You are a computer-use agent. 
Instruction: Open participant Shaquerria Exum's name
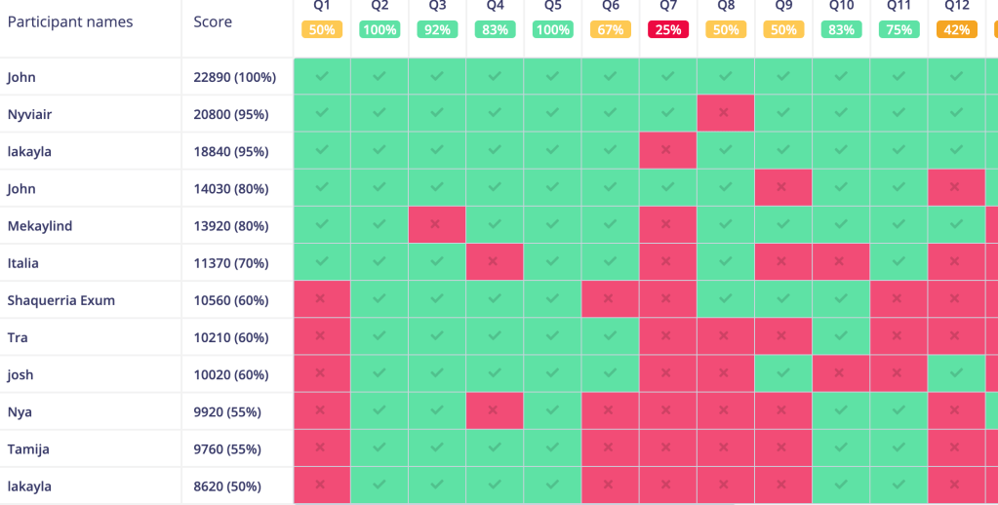[x=60, y=300]
